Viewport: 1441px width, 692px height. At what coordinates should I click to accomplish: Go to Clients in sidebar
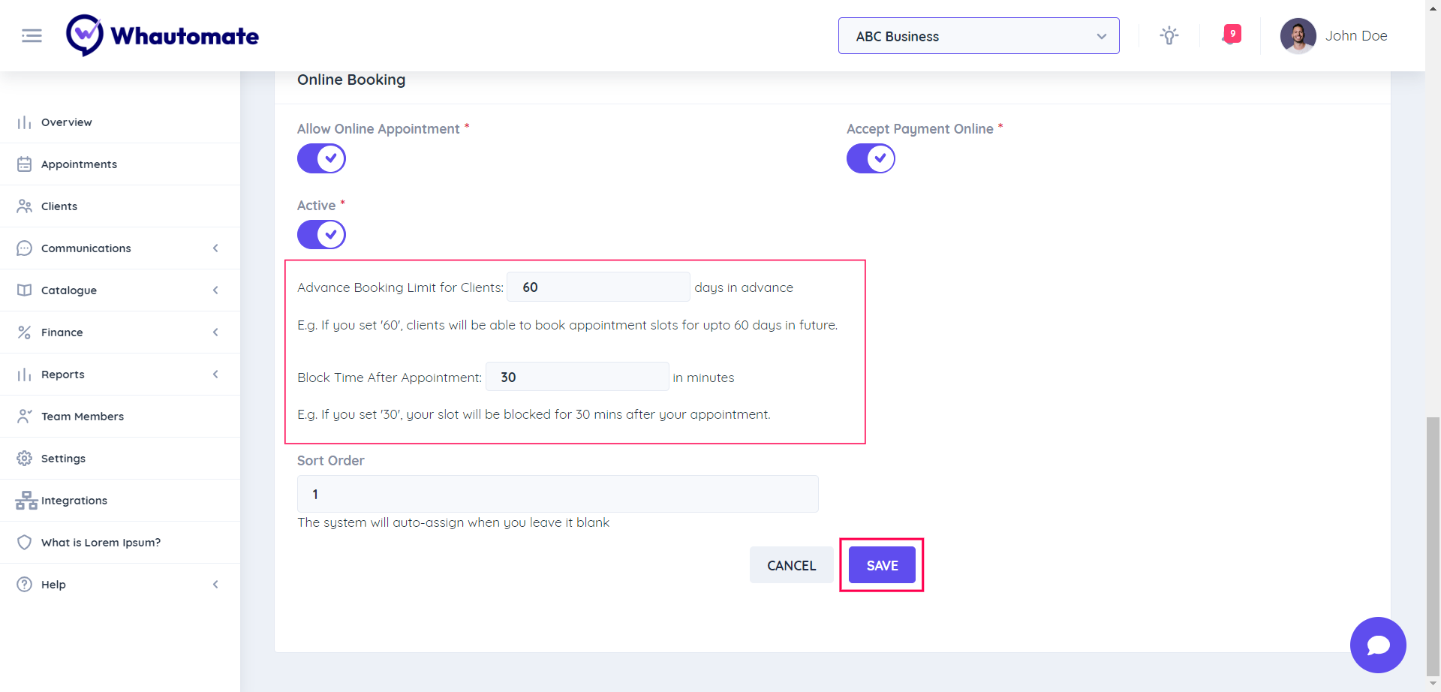[59, 206]
